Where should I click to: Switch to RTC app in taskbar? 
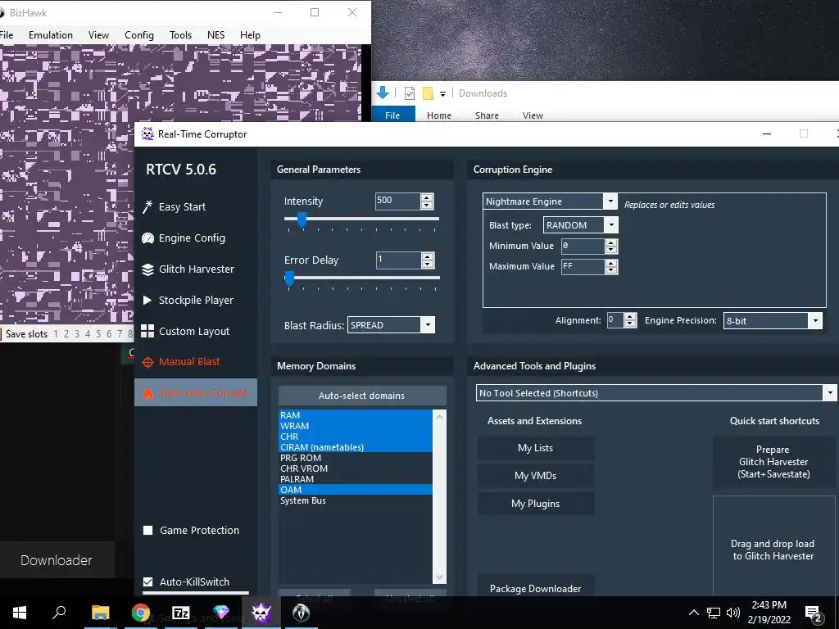[261, 613]
